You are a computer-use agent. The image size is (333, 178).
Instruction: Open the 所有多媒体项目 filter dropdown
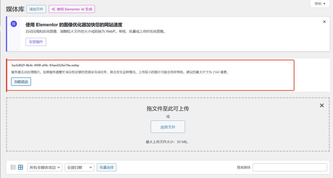pos(45,168)
